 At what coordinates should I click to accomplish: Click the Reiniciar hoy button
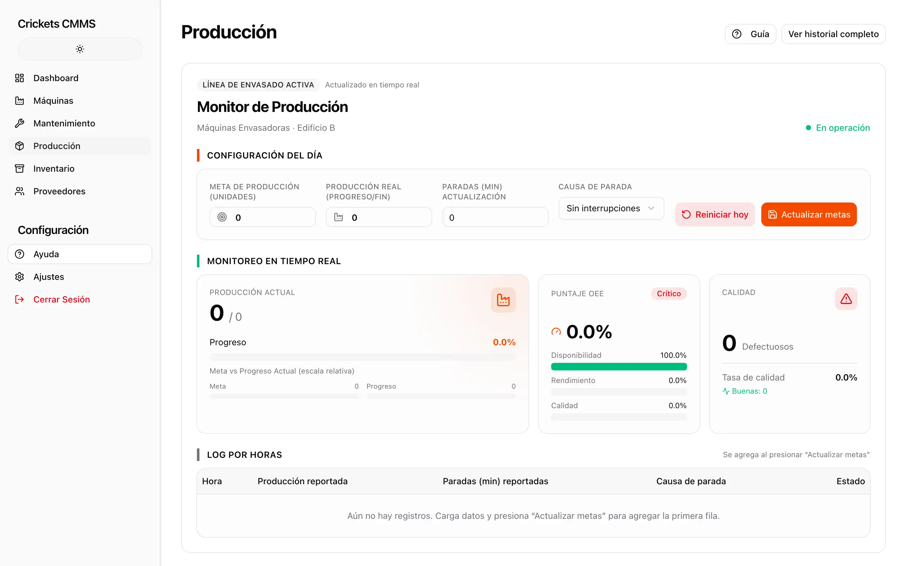[715, 214]
